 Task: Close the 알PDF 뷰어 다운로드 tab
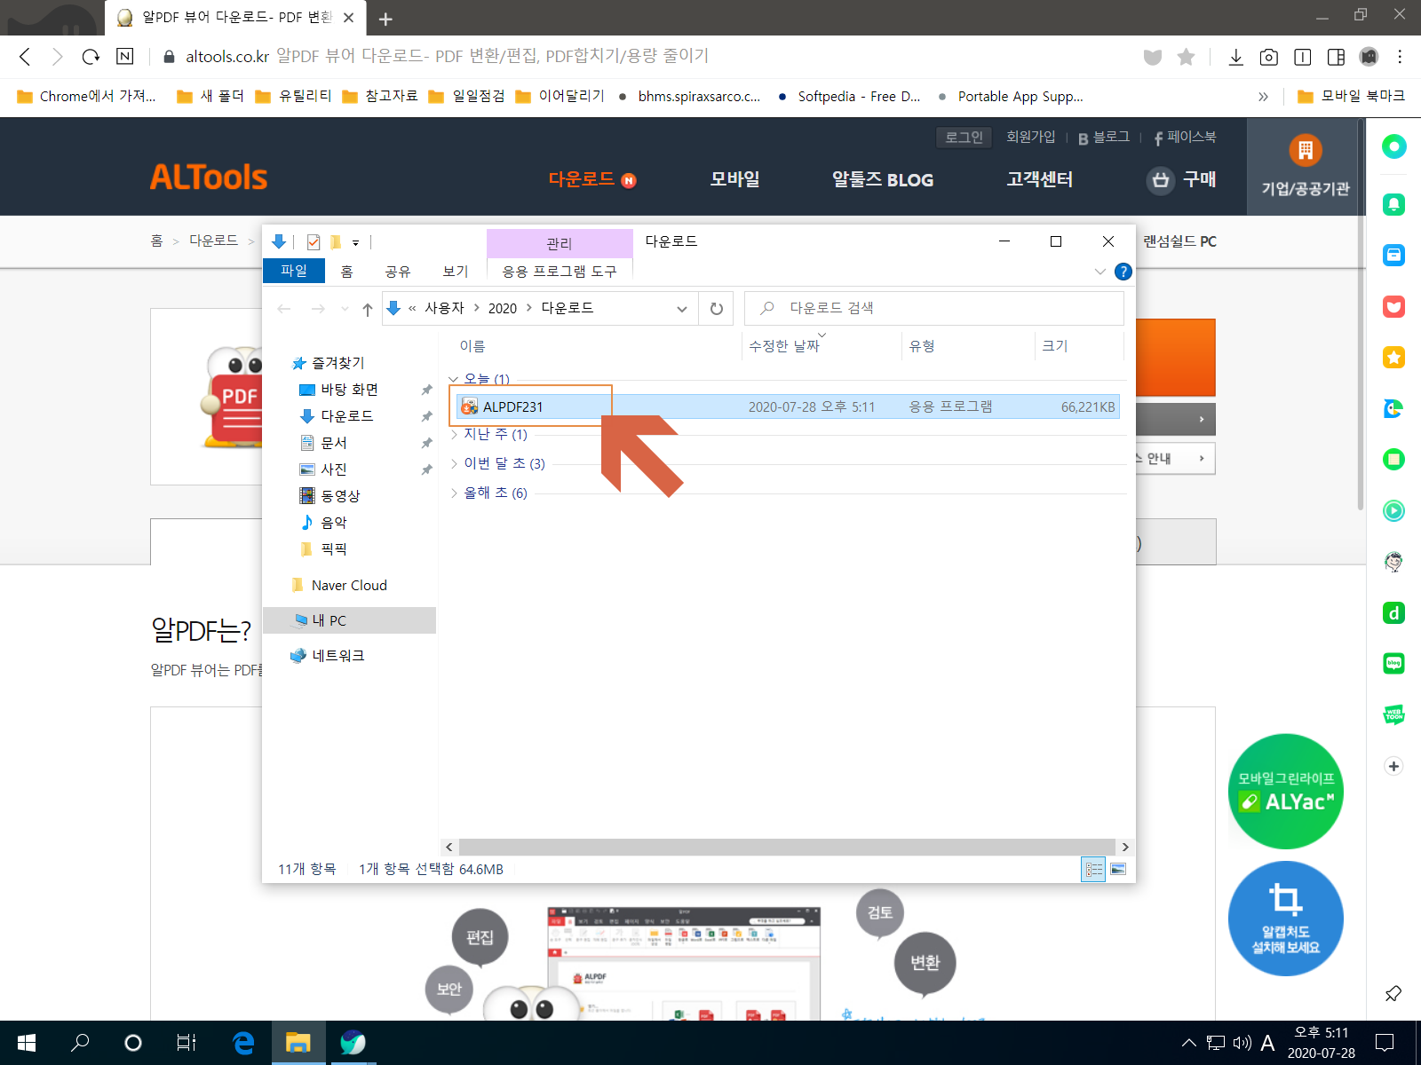click(x=348, y=18)
